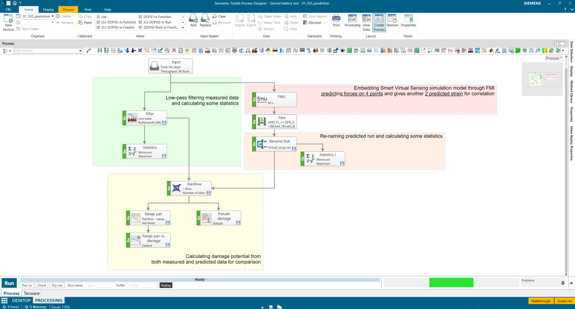Image resolution: width=575 pixels, height=309 pixels.
Task: Toggle the On switch of Rainflow node
Action: [168, 188]
